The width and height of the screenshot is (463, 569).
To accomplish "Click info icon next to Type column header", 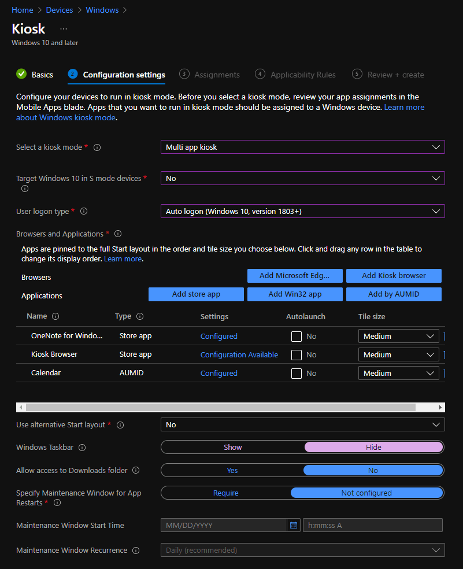I will (140, 317).
